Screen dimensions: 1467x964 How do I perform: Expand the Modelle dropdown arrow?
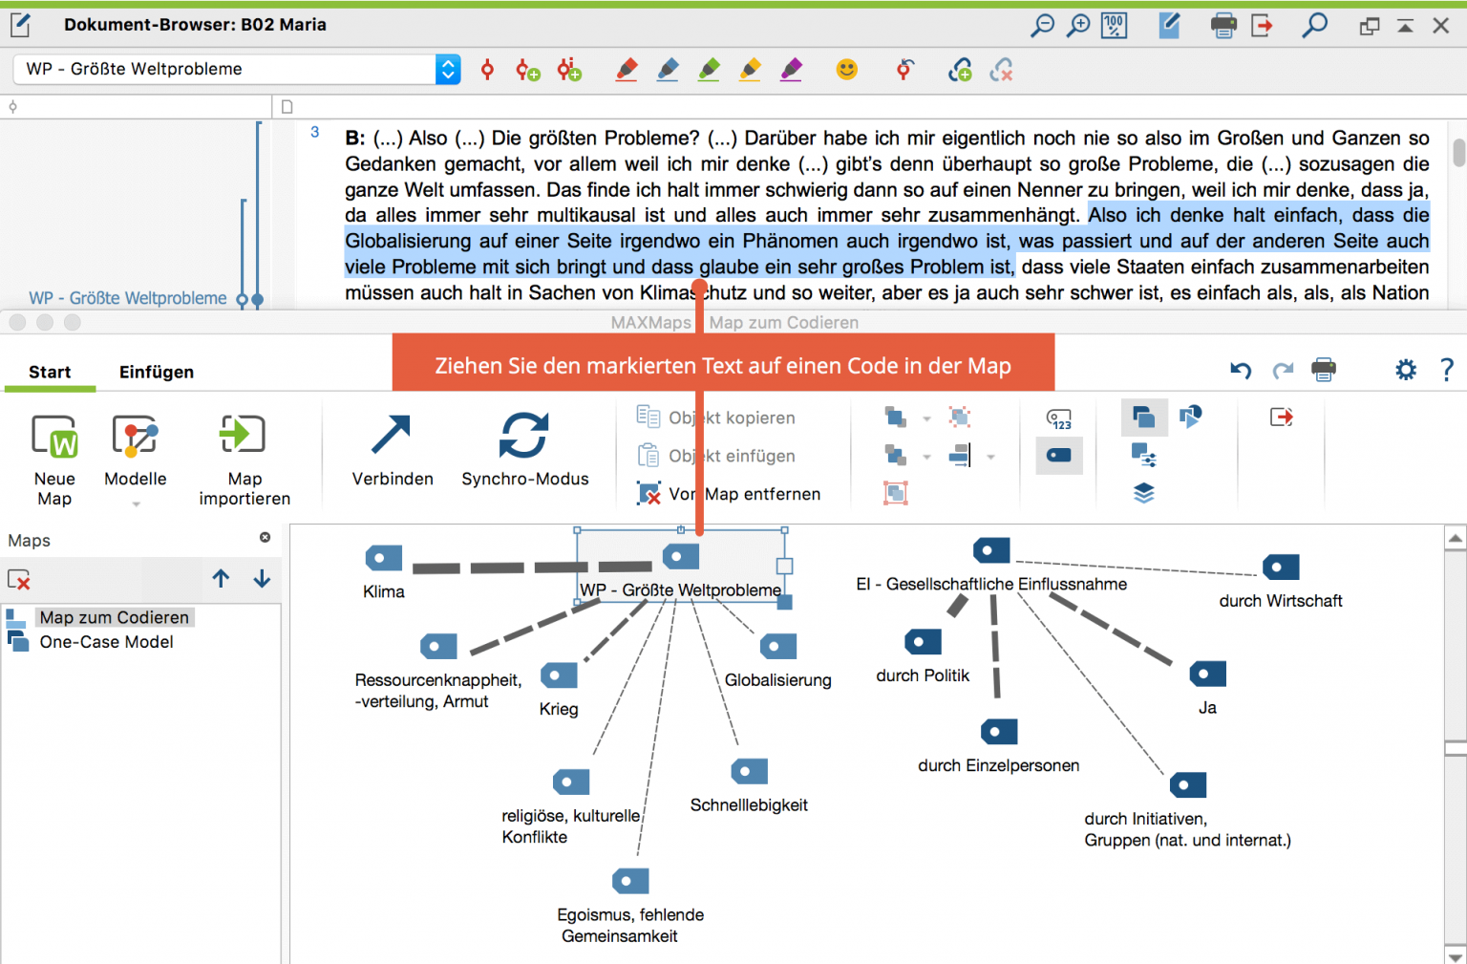click(x=136, y=503)
